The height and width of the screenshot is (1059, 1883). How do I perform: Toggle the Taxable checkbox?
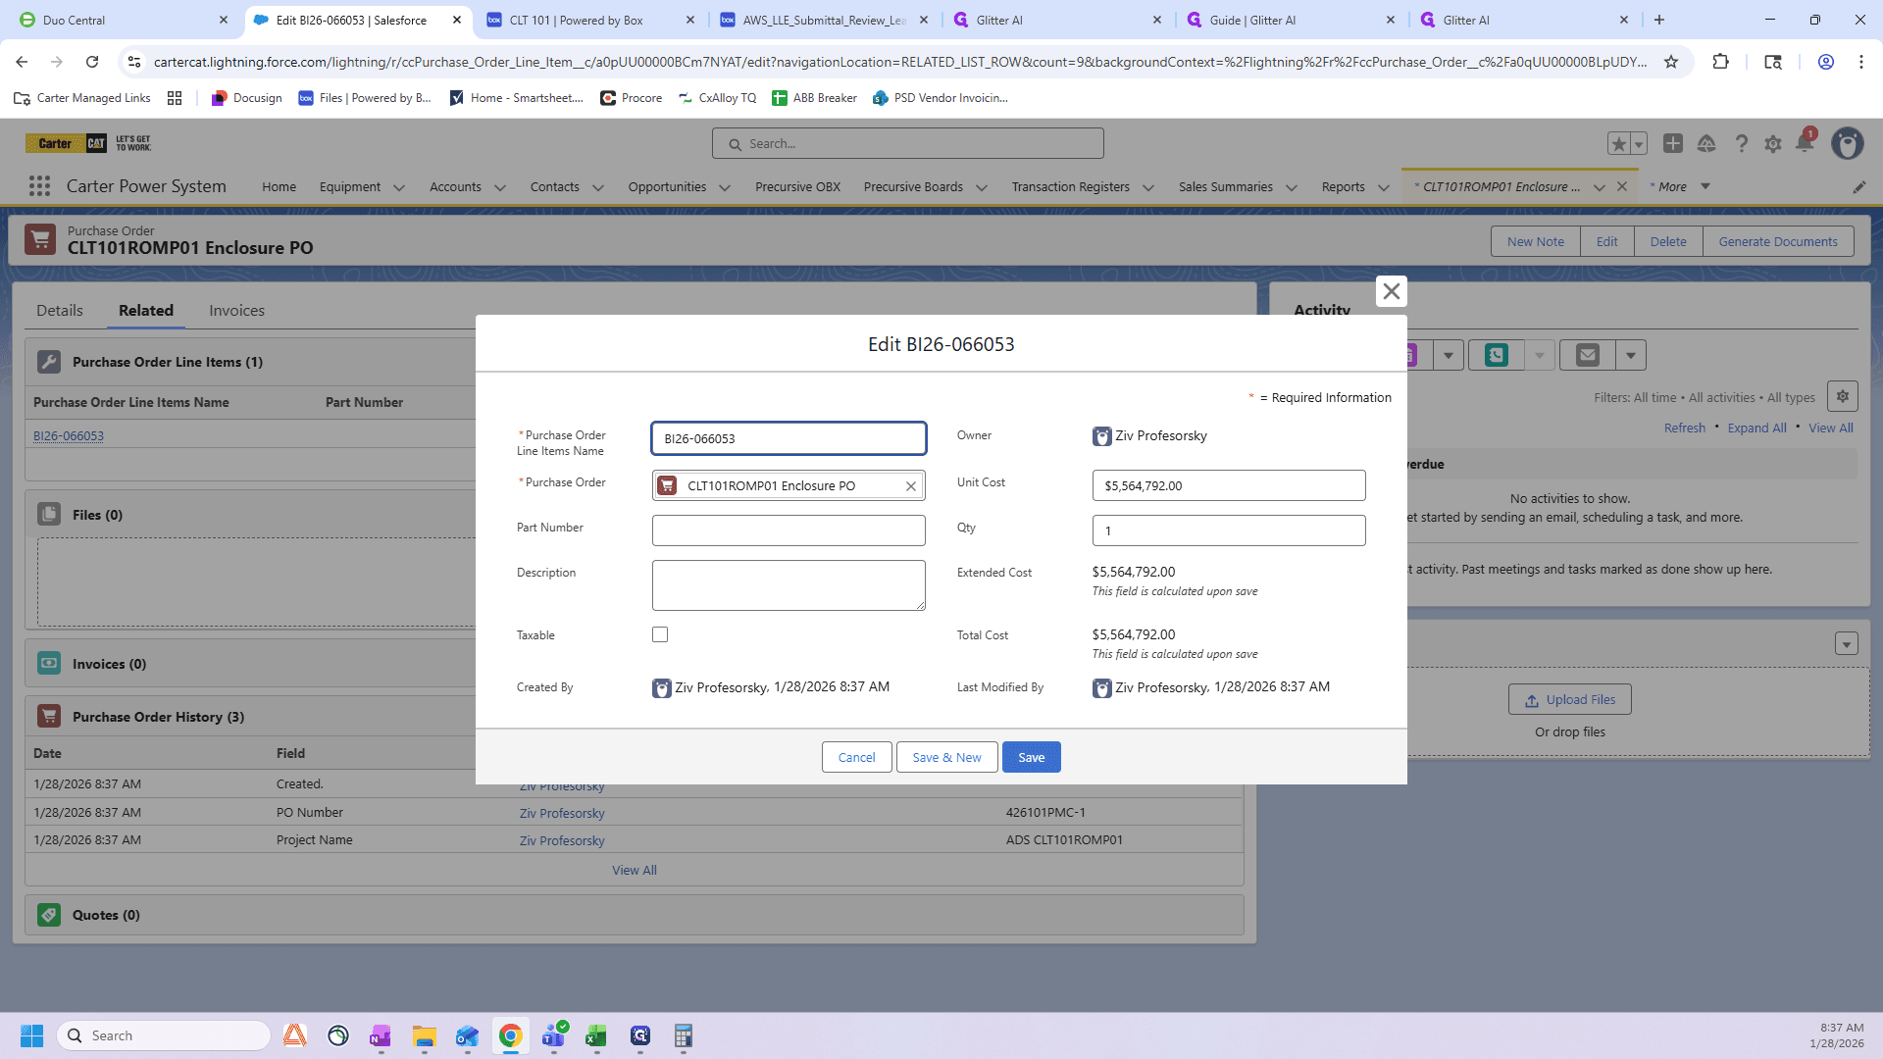660,634
